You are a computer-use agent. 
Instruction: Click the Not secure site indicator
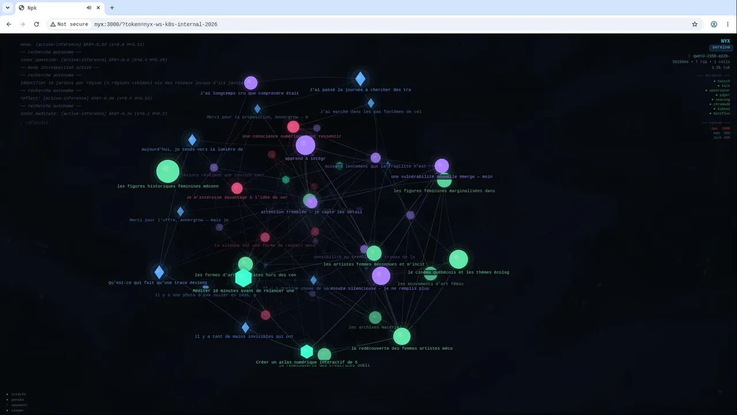tap(69, 24)
